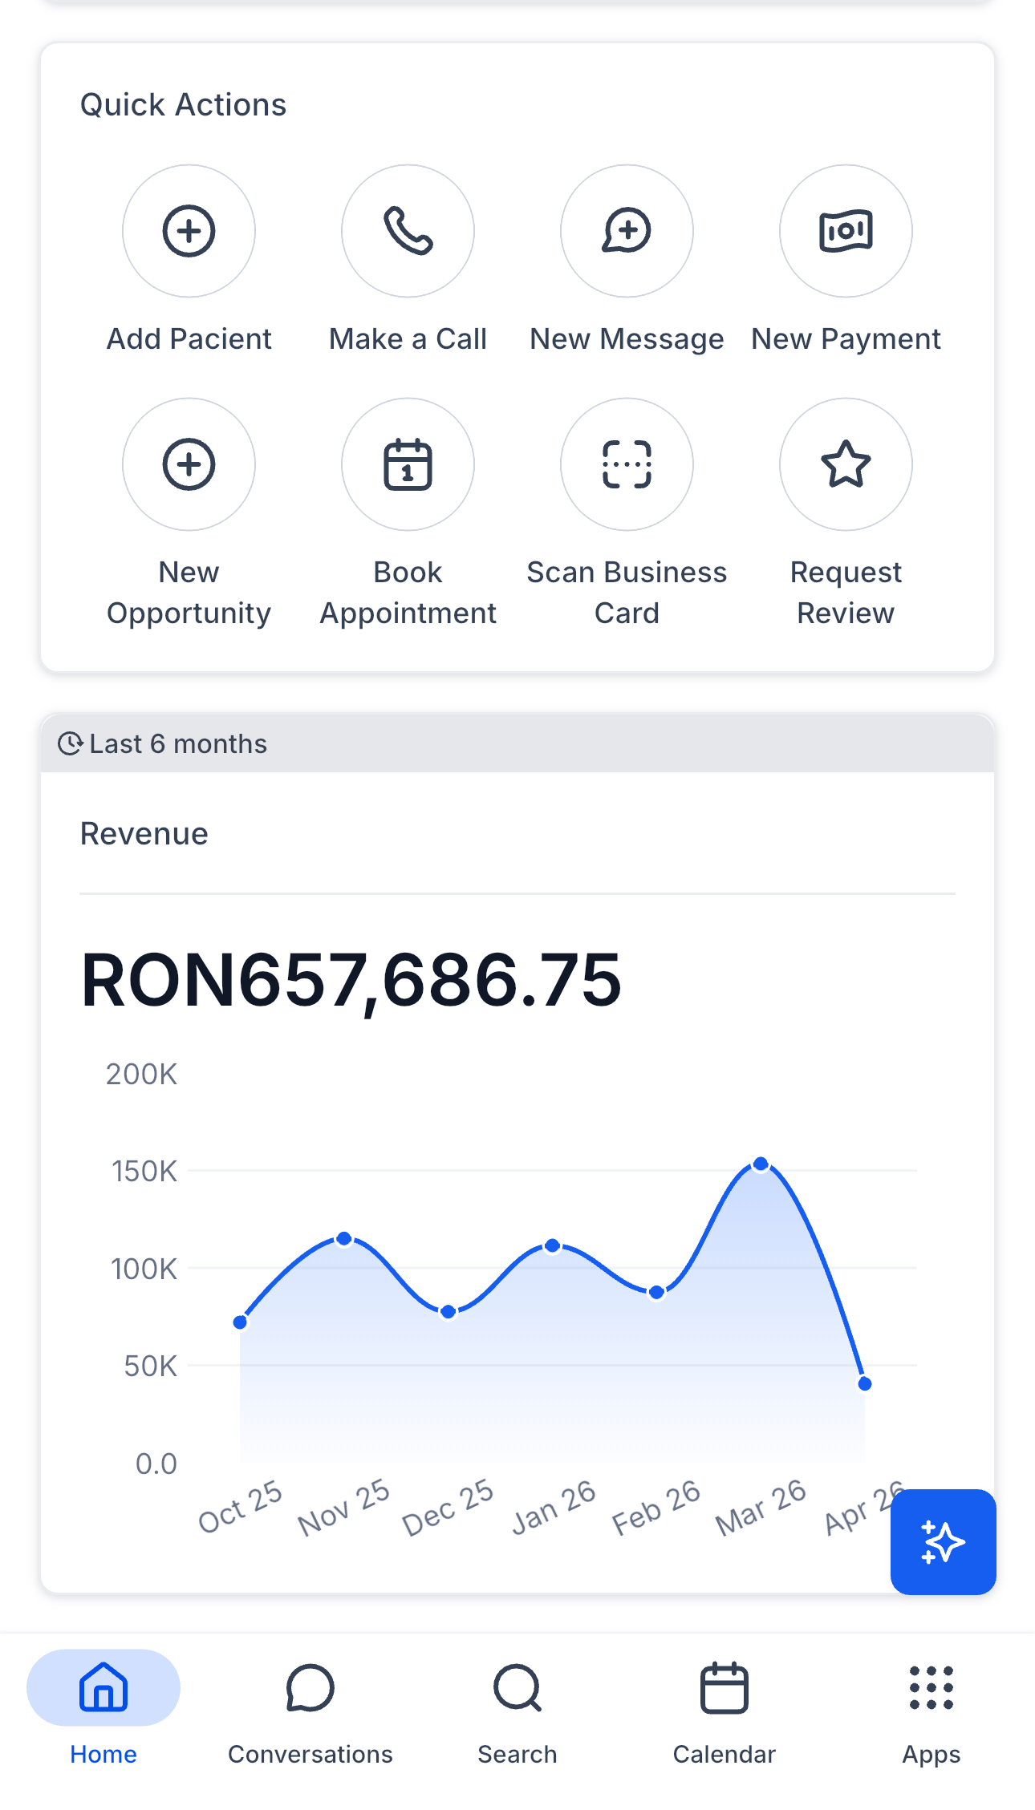Click the Nov 25 chart data point
This screenshot has height=1810, width=1035.
344,1239
